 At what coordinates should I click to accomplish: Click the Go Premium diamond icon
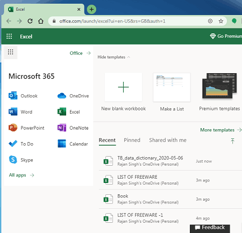(x=212, y=36)
